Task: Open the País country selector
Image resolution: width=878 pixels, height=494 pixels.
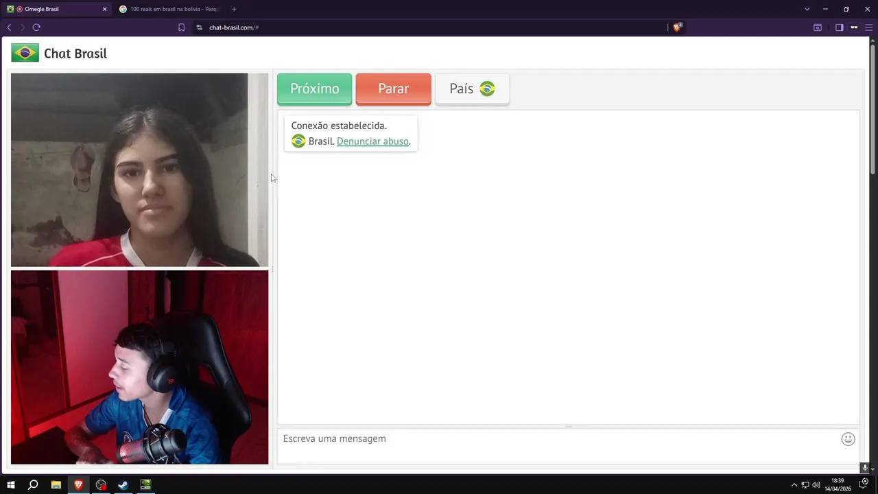Action: point(472,89)
